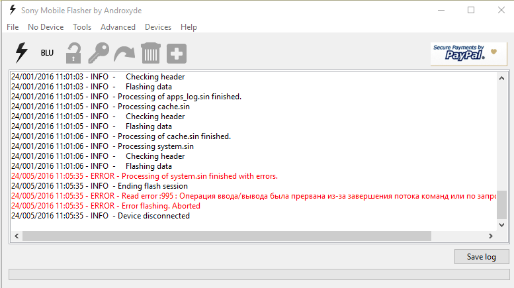Open the Tools menu
Viewport: 514px width, 288px height.
pos(82,27)
